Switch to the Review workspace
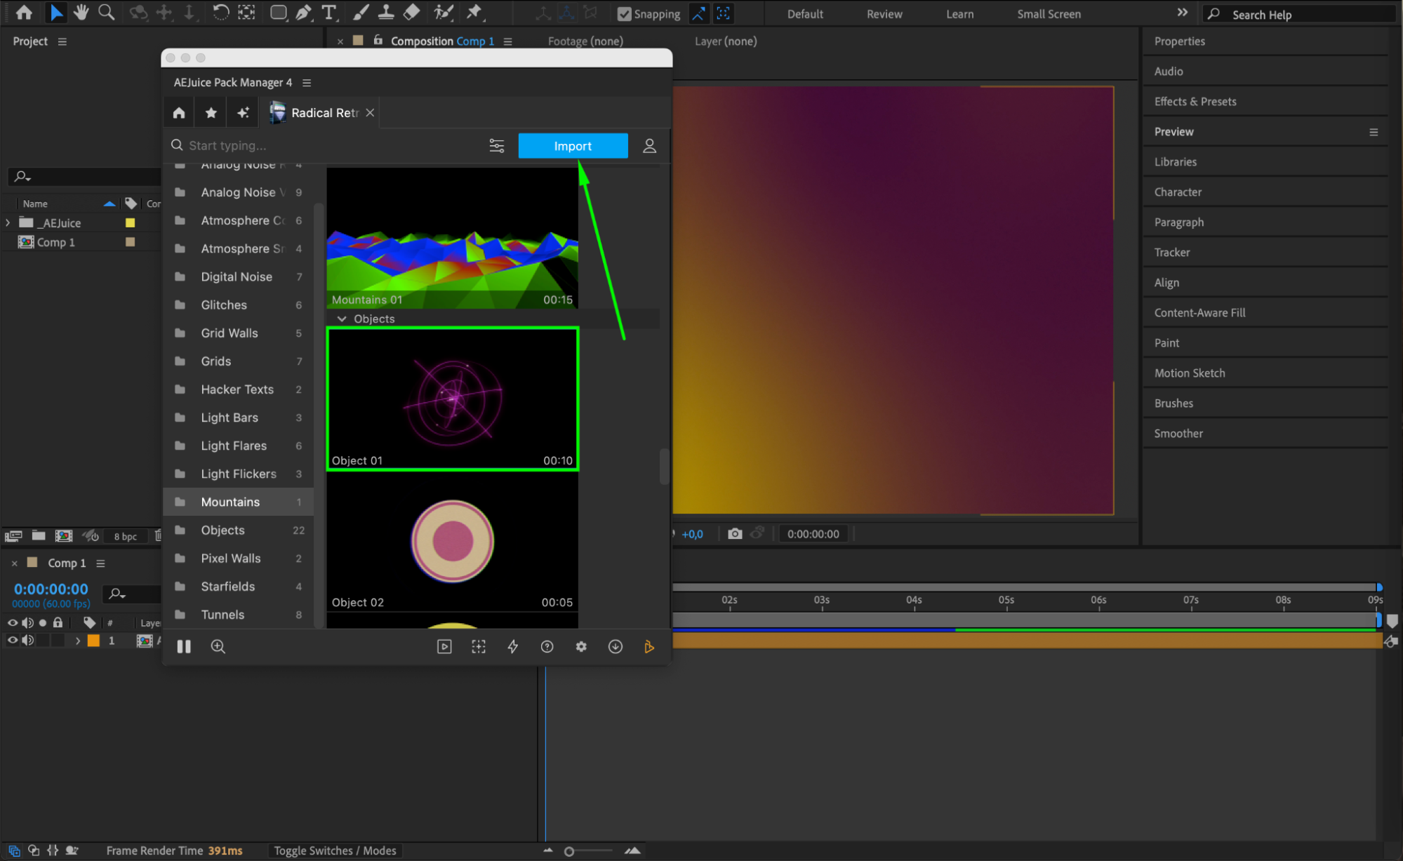 884,14
